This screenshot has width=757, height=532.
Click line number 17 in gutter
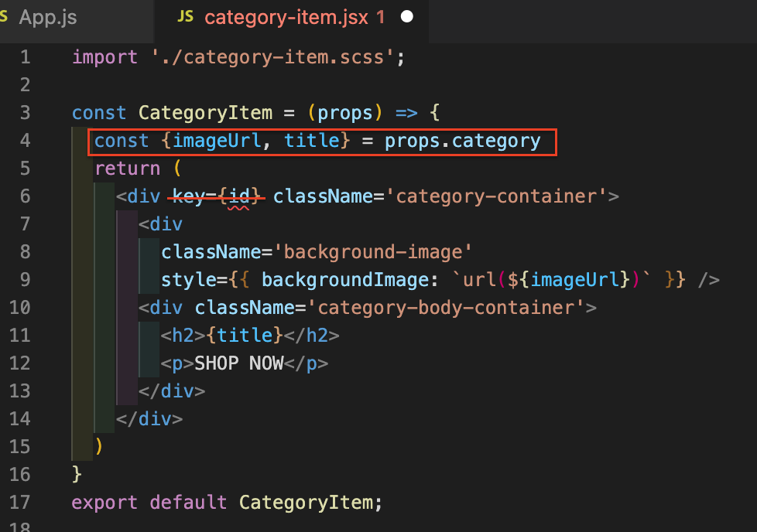point(20,503)
